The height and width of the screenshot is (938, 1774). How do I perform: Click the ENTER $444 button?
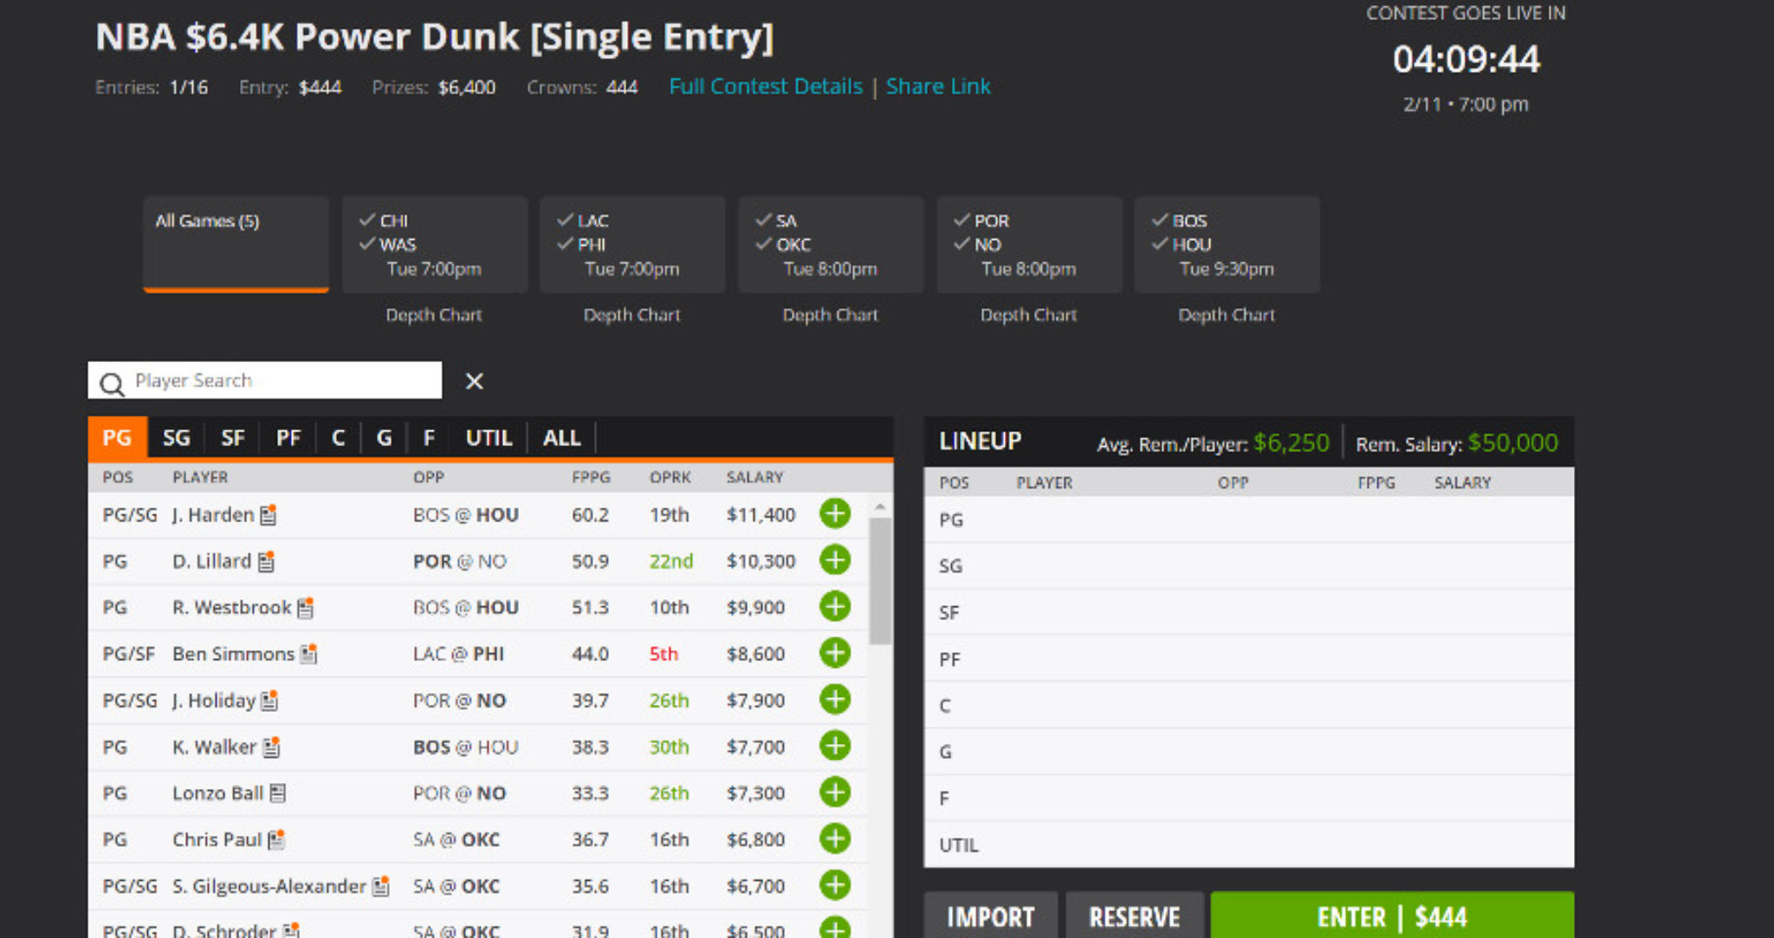pos(1391,916)
